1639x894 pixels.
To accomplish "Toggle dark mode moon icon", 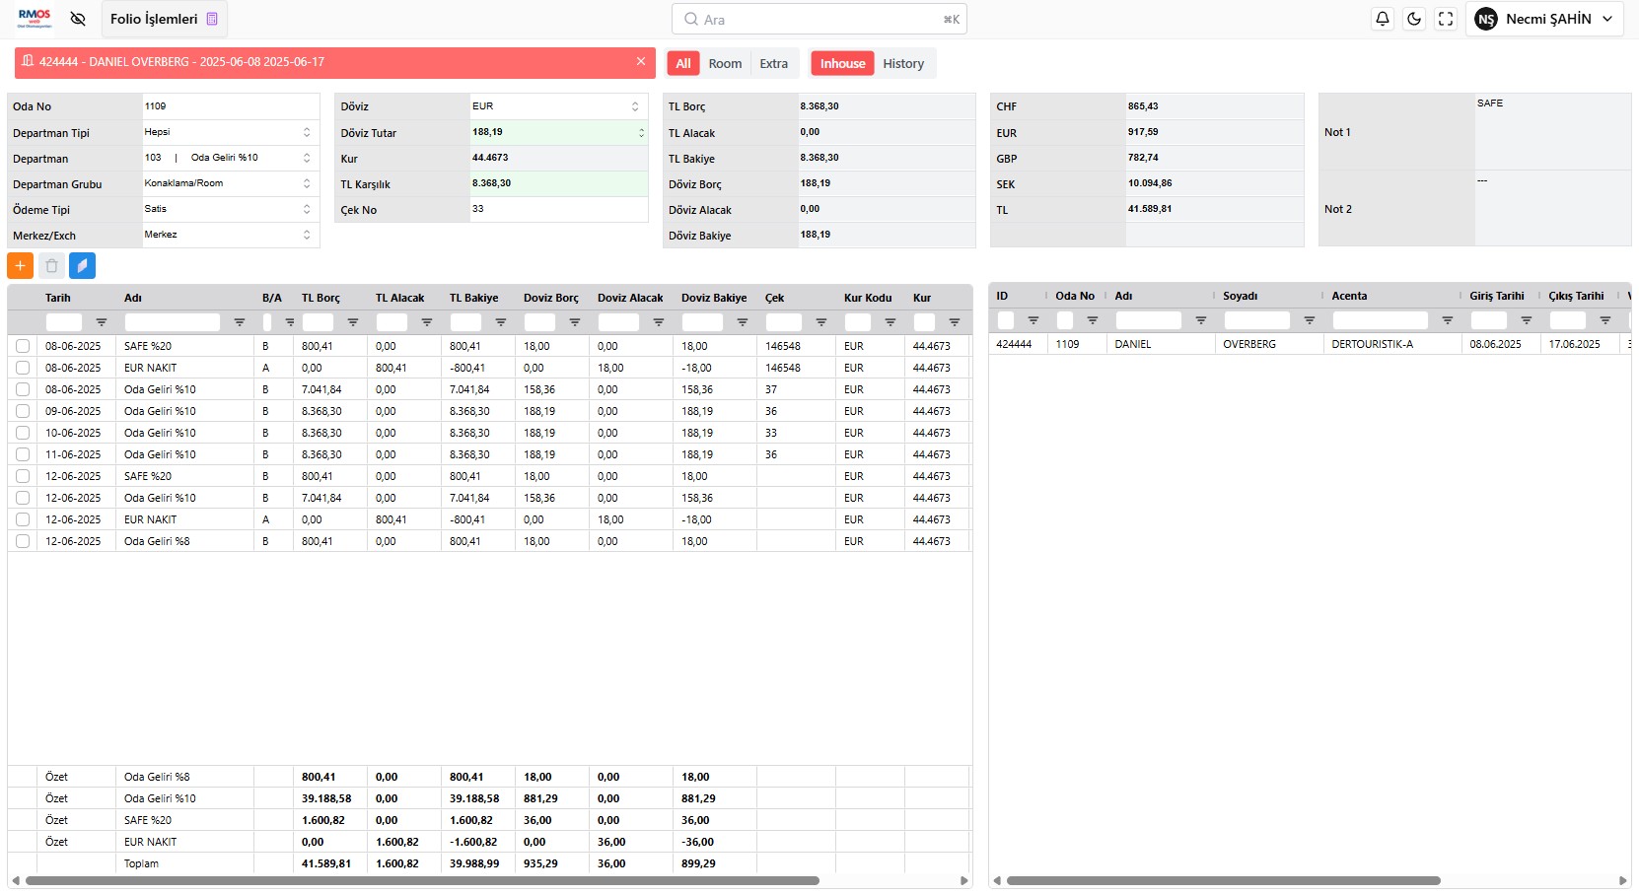I will [1414, 19].
